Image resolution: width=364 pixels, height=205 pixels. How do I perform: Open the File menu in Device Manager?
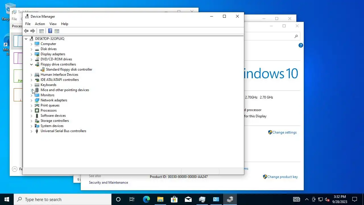click(x=28, y=24)
